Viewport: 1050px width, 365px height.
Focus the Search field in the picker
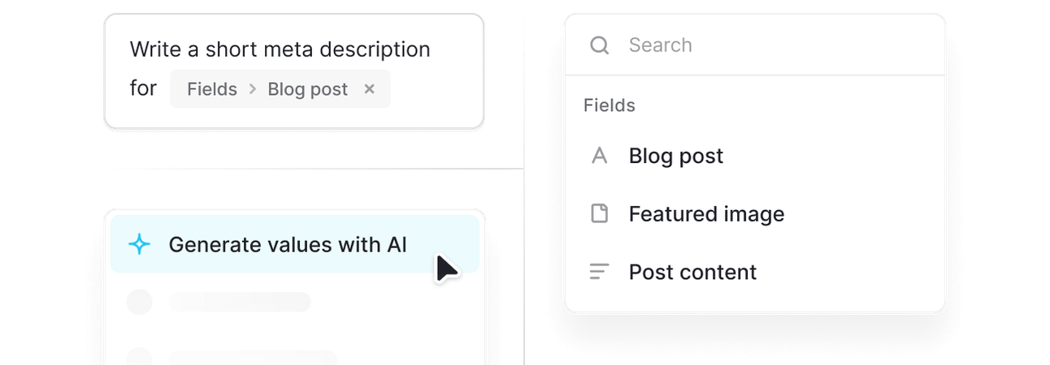point(755,45)
